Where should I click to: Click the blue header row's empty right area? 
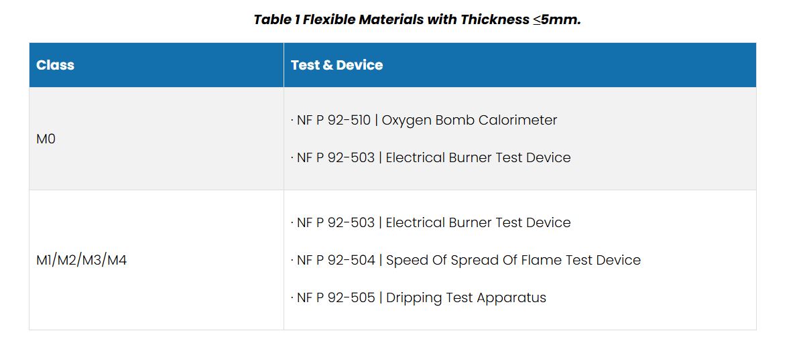point(603,65)
